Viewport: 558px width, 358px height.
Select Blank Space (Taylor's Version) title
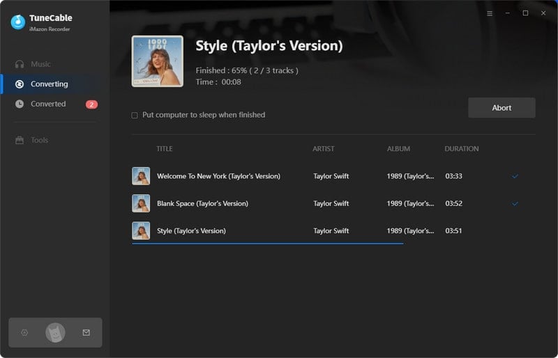[202, 203]
